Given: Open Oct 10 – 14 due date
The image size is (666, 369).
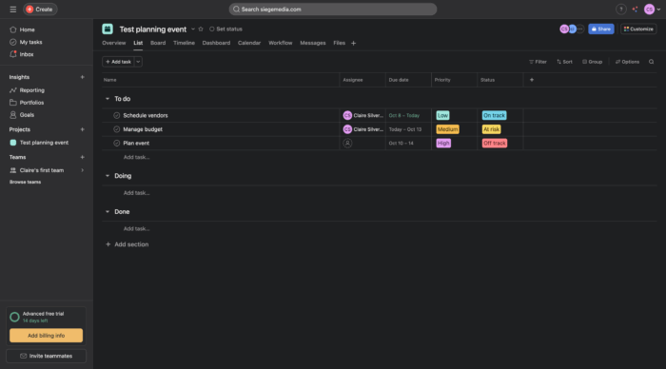Looking at the screenshot, I should click(x=401, y=143).
